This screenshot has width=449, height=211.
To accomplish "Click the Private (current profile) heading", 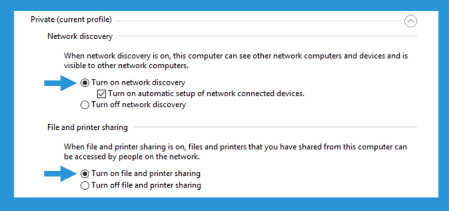I will coord(71,20).
